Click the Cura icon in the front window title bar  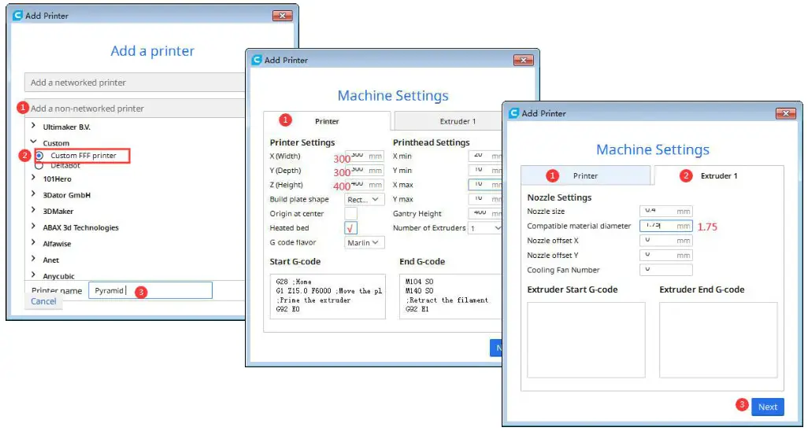[x=513, y=112]
